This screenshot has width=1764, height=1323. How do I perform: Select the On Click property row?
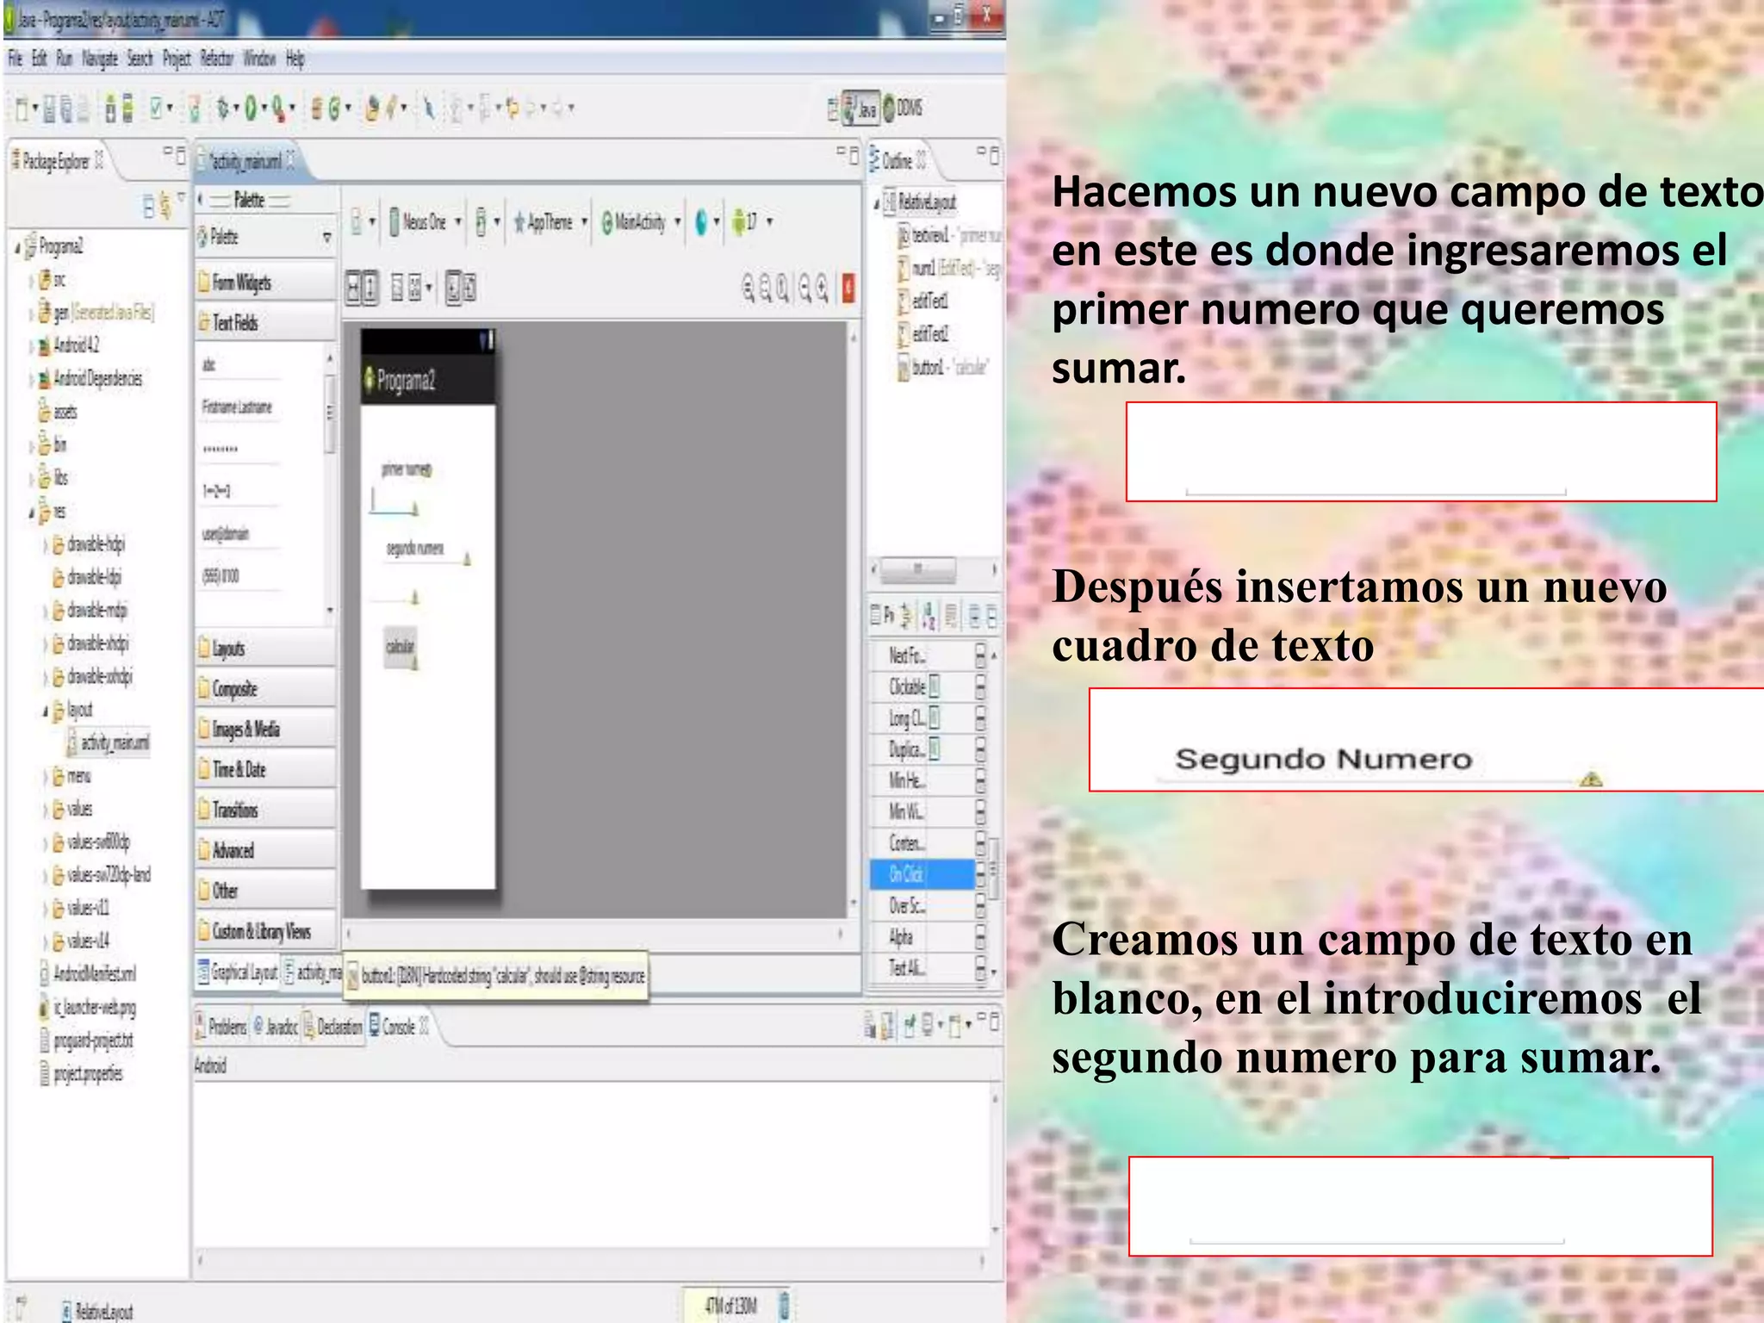click(x=922, y=874)
